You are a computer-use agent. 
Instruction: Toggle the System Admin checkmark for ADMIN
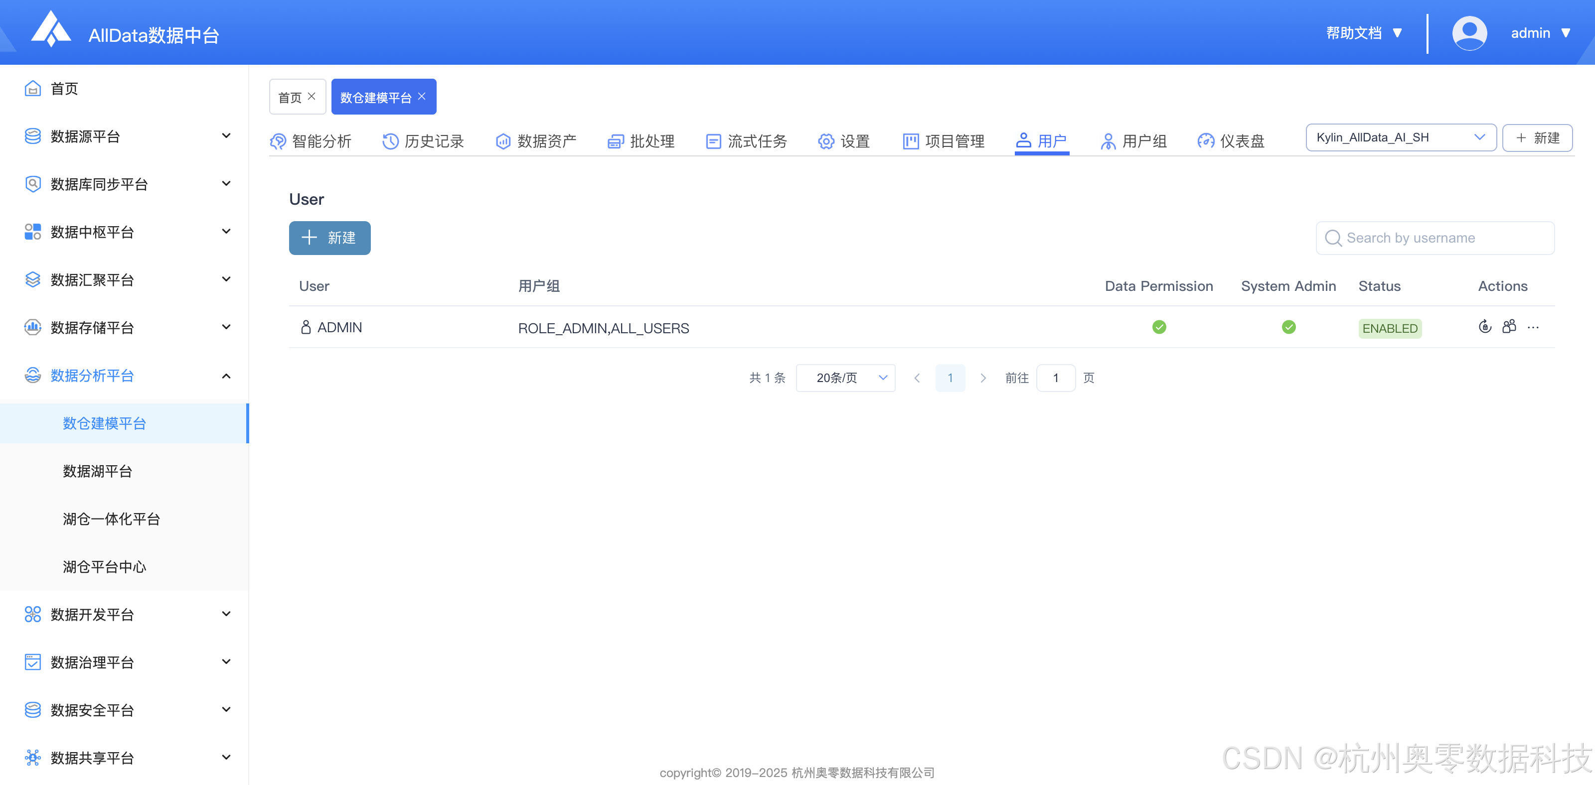pos(1289,327)
